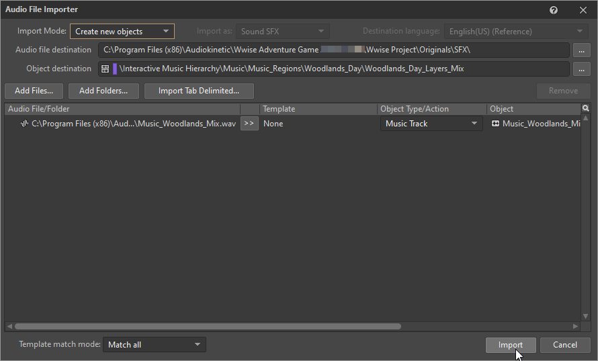Open Template match mode dropdown
This screenshot has width=598, height=361.
154,345
